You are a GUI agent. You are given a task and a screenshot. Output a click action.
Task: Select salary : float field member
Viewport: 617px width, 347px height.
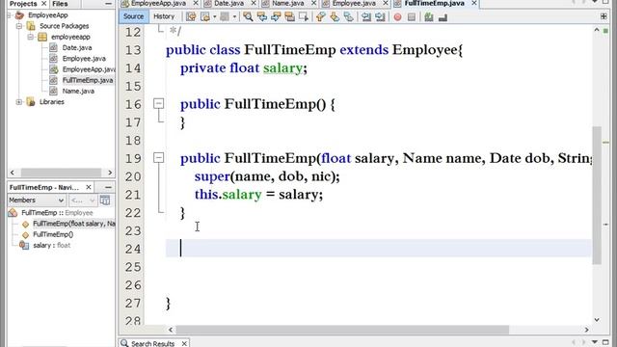pyautogui.click(x=51, y=245)
